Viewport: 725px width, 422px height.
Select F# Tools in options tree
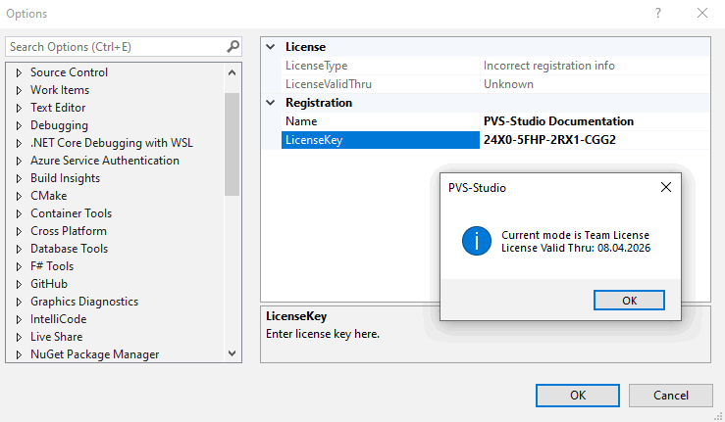click(x=52, y=266)
